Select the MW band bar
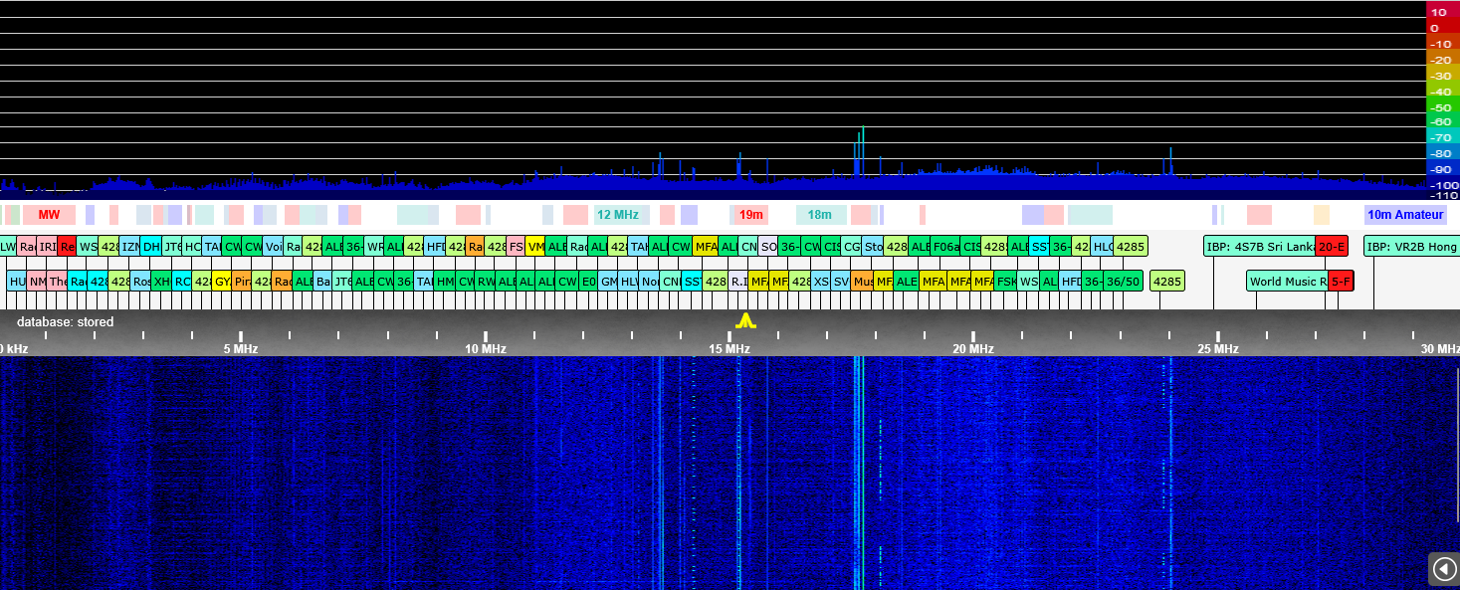Image resolution: width=1460 pixels, height=590 pixels. 49,215
